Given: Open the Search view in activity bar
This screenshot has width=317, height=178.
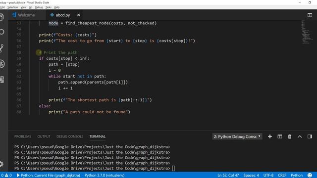Looking at the screenshot, I should point(2,32).
